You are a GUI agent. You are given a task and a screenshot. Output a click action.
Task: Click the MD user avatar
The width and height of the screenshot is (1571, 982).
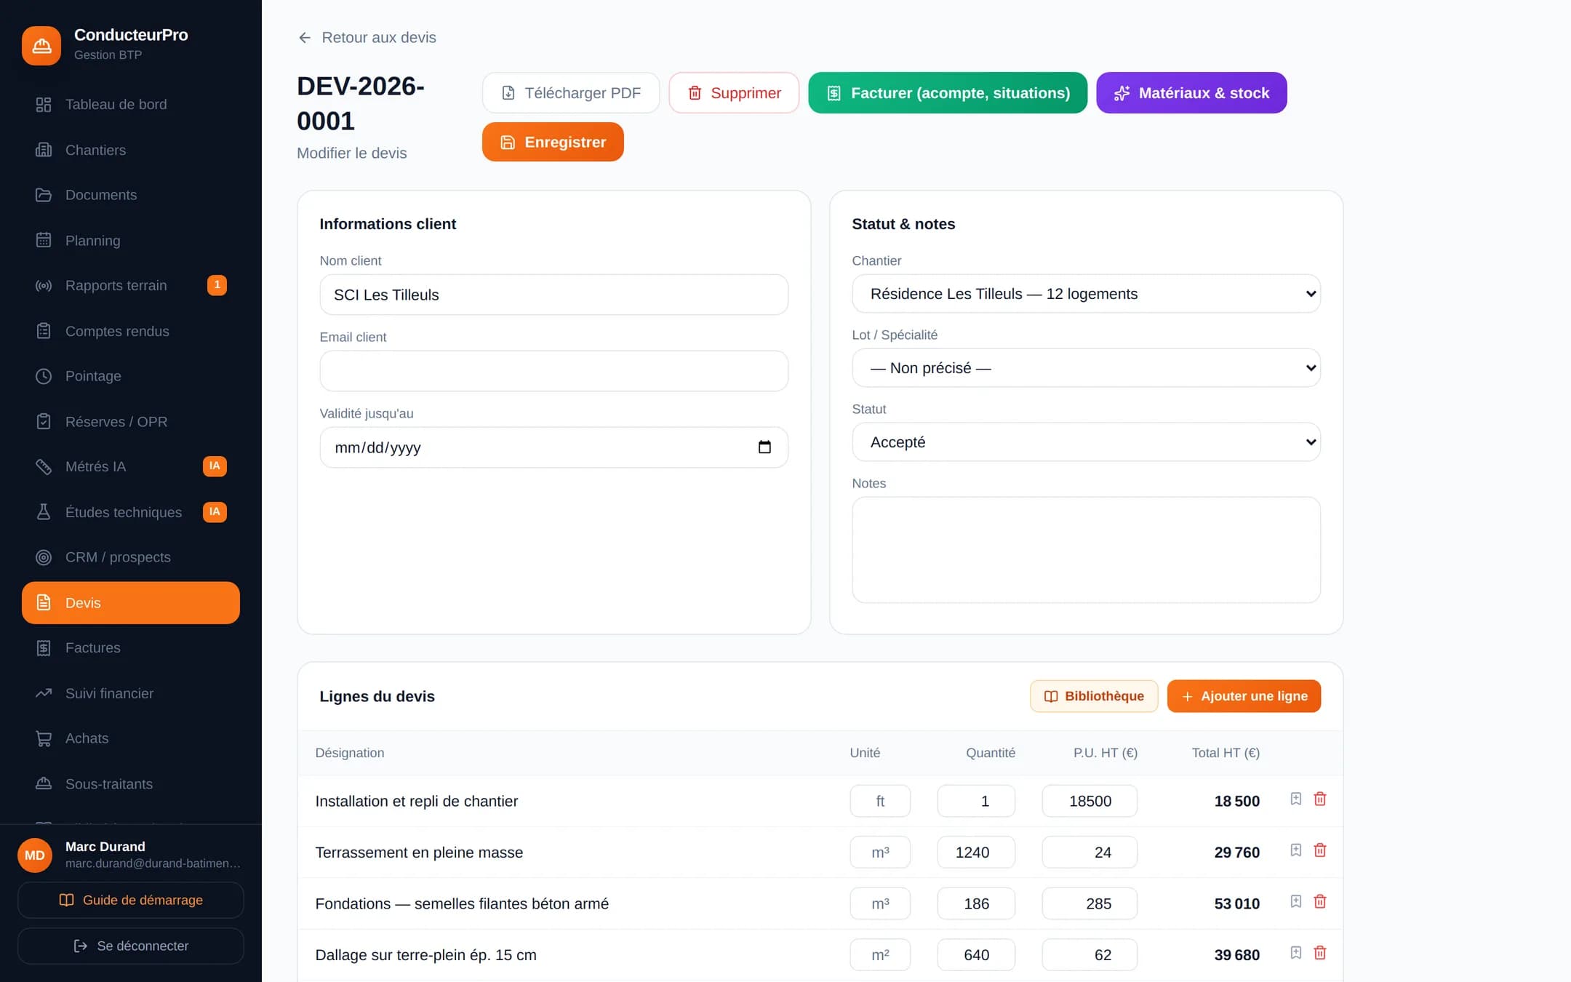[35, 855]
